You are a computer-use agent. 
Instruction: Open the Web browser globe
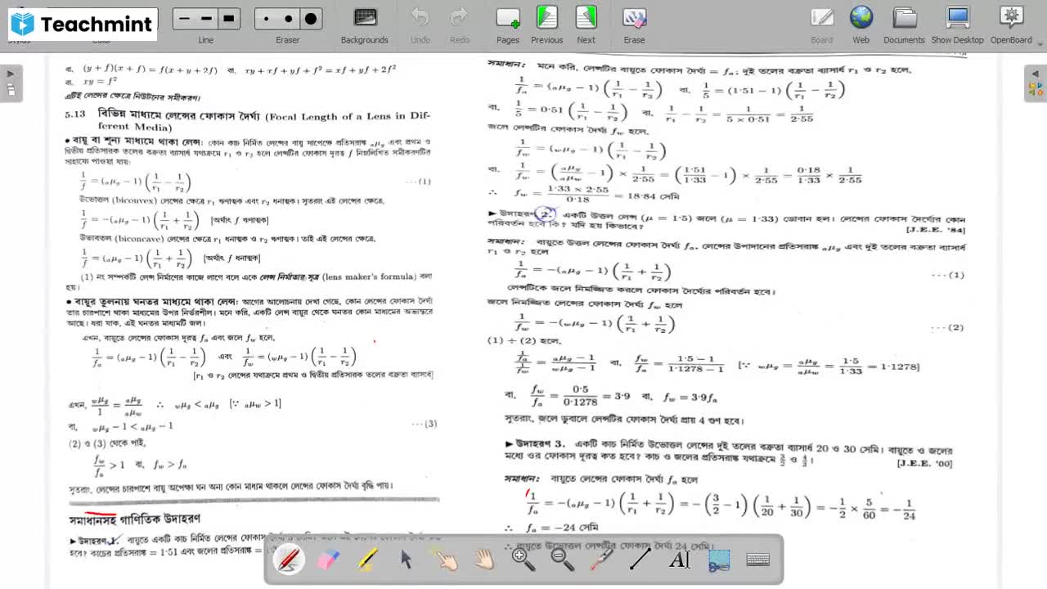tap(861, 25)
